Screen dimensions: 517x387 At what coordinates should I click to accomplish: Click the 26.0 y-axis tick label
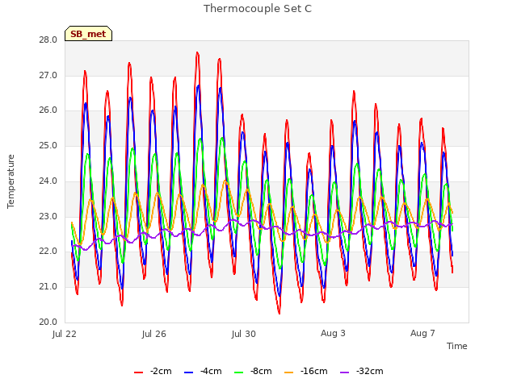point(48,110)
